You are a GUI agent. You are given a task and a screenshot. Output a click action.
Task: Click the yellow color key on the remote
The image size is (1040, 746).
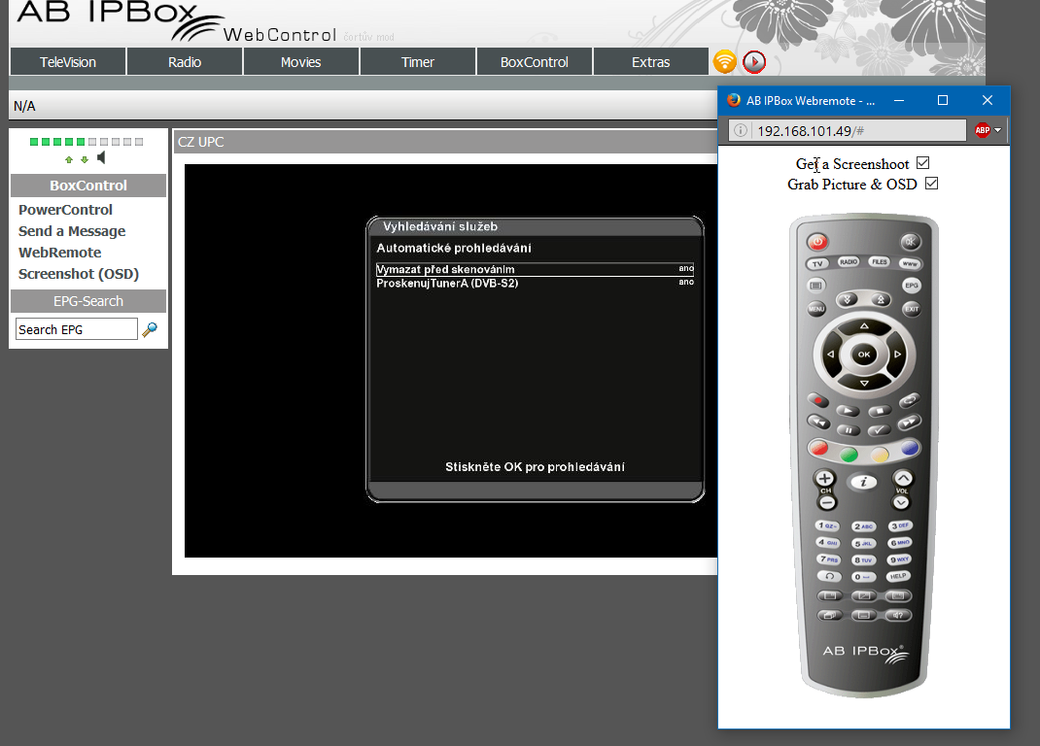(880, 455)
